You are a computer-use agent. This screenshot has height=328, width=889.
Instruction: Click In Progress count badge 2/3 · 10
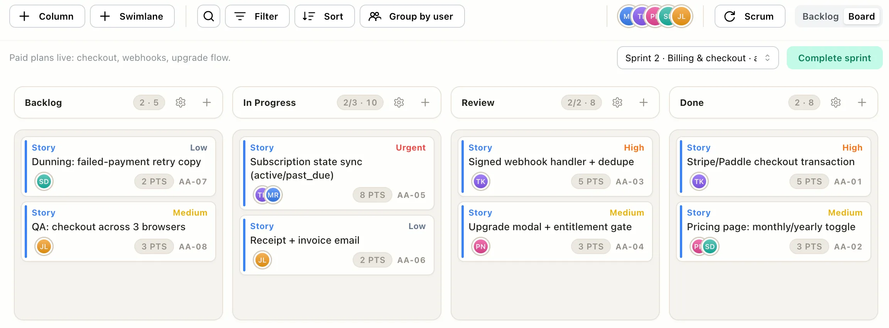pyautogui.click(x=360, y=102)
